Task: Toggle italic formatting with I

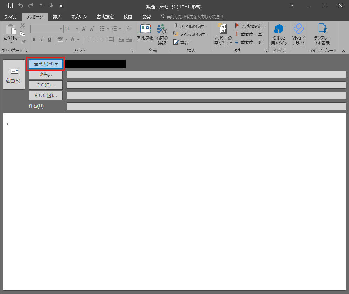Action: 42,40
